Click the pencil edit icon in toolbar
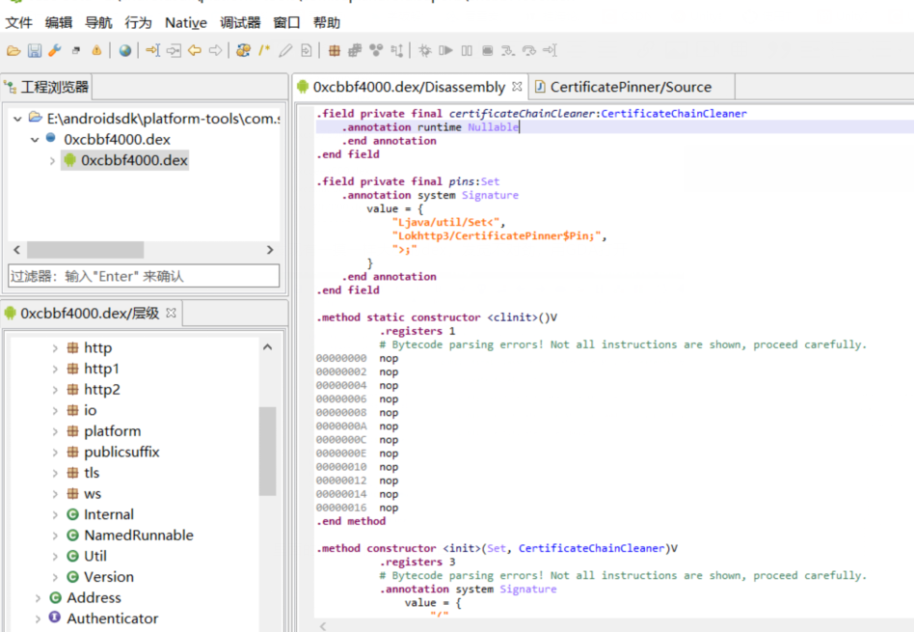 coord(285,50)
